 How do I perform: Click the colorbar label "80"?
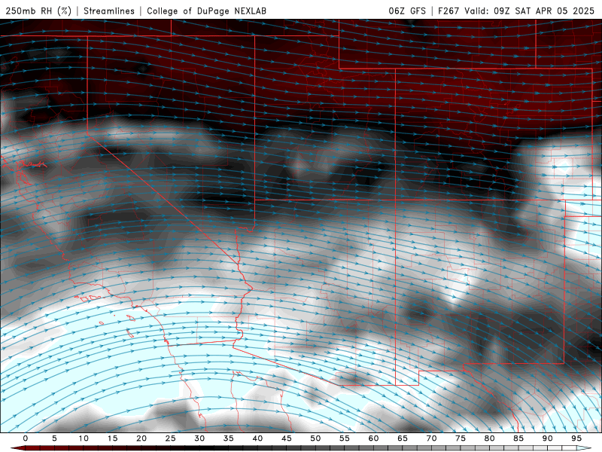(490, 438)
